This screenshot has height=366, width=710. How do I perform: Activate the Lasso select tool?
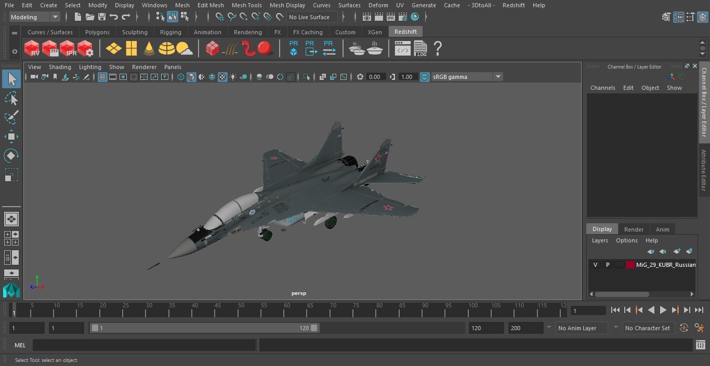(11, 98)
